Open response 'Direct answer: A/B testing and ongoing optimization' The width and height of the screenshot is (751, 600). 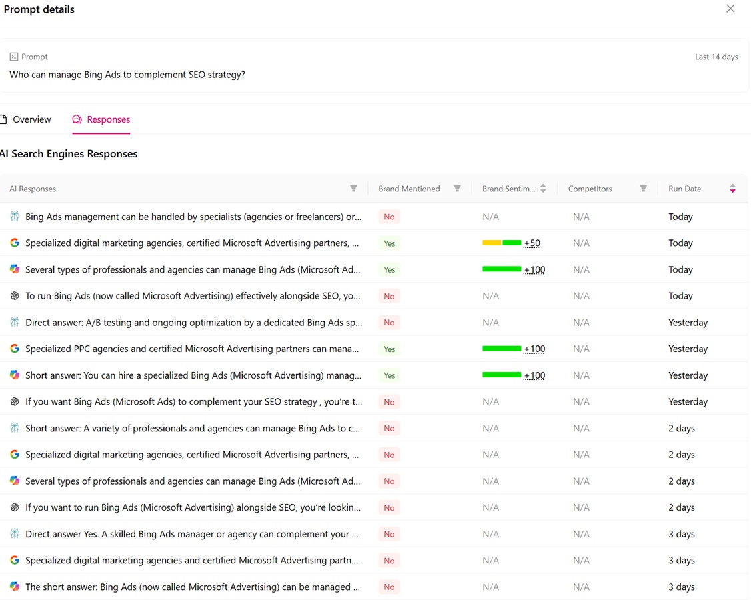tap(194, 323)
